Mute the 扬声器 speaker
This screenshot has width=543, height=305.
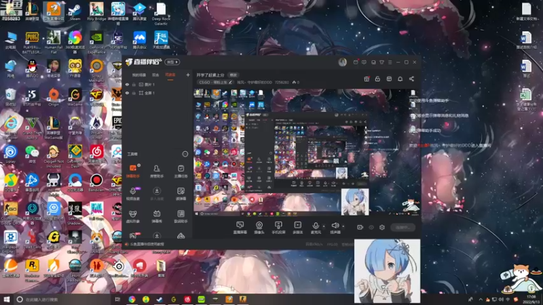click(335, 228)
